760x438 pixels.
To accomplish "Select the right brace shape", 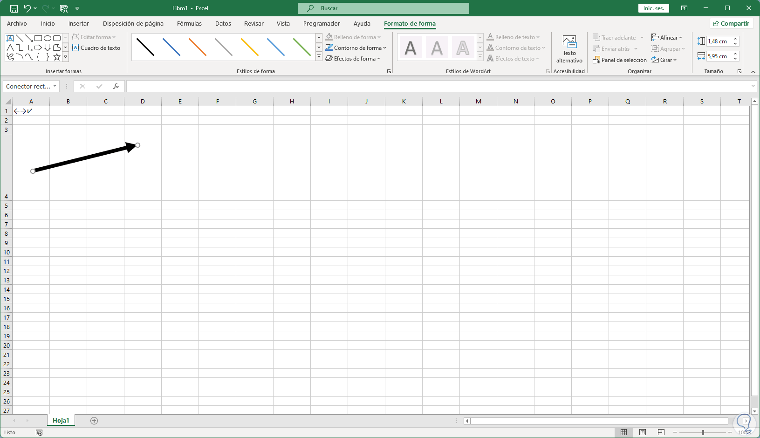I will coord(48,57).
